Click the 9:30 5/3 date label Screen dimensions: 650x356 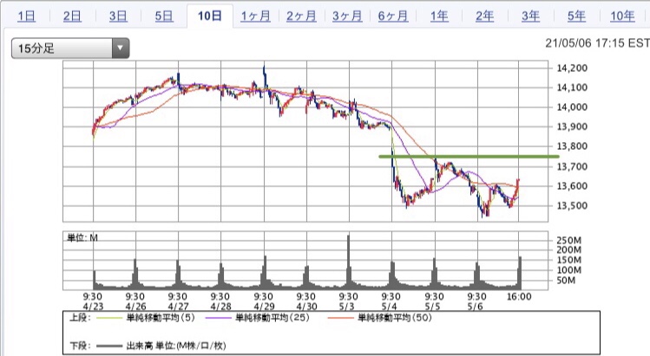348,301
